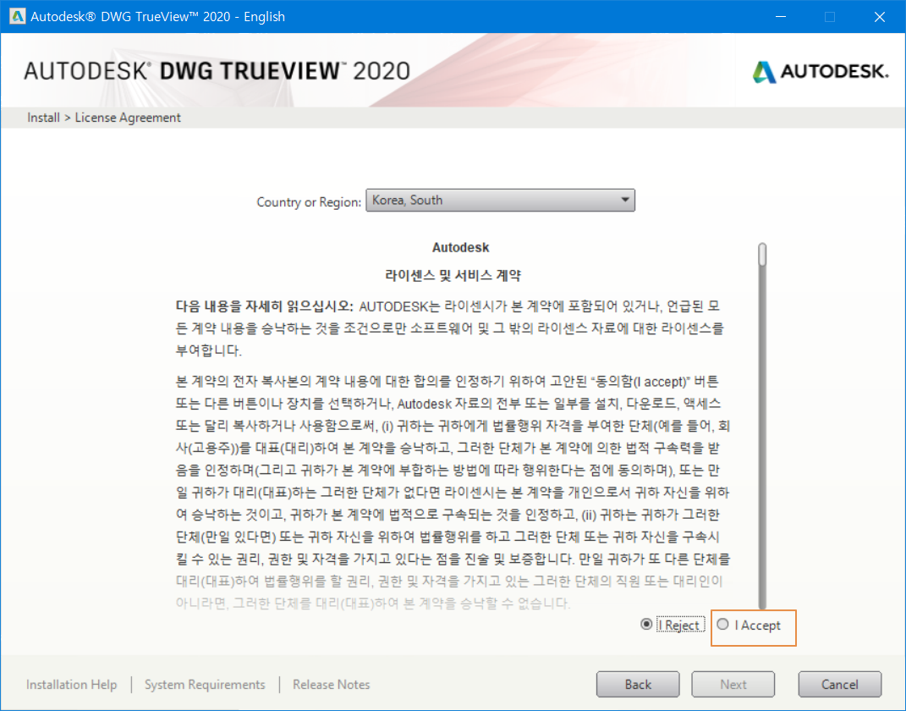Click the greyed Next button
The height and width of the screenshot is (711, 906).
point(733,685)
